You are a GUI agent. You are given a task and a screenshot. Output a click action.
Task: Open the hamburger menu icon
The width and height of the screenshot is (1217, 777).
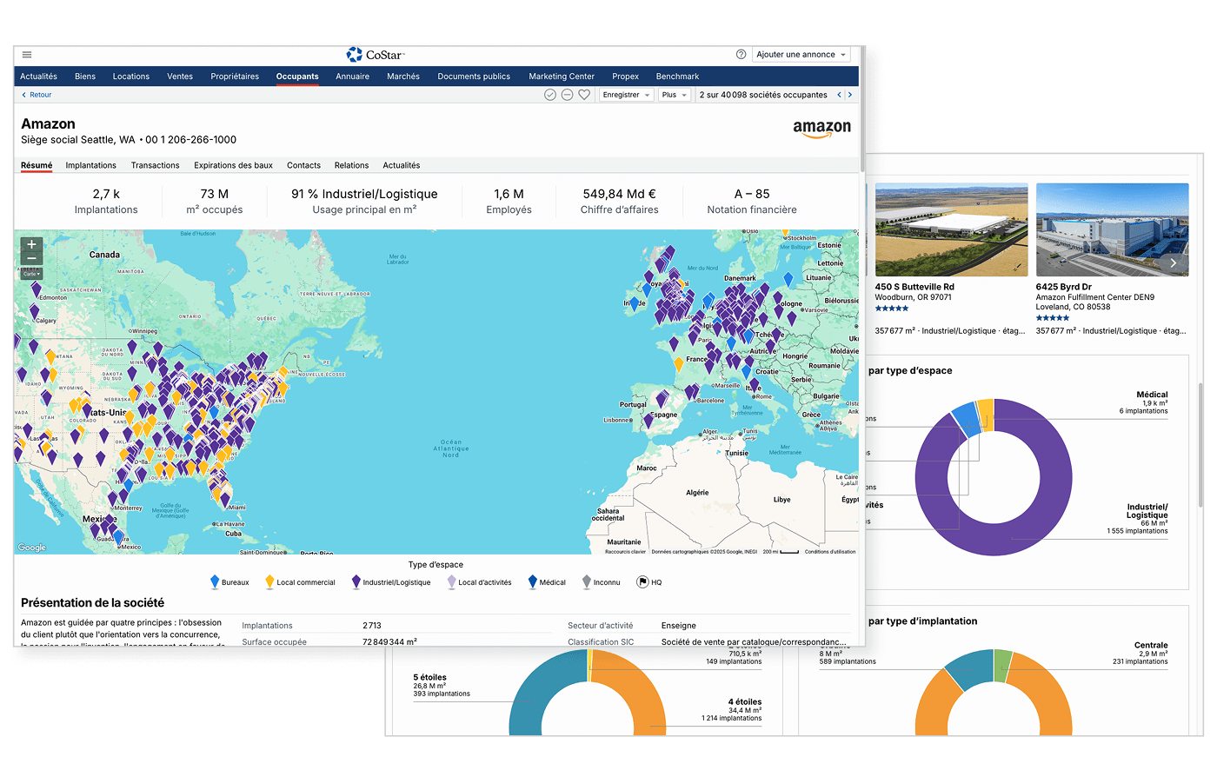[x=27, y=55]
